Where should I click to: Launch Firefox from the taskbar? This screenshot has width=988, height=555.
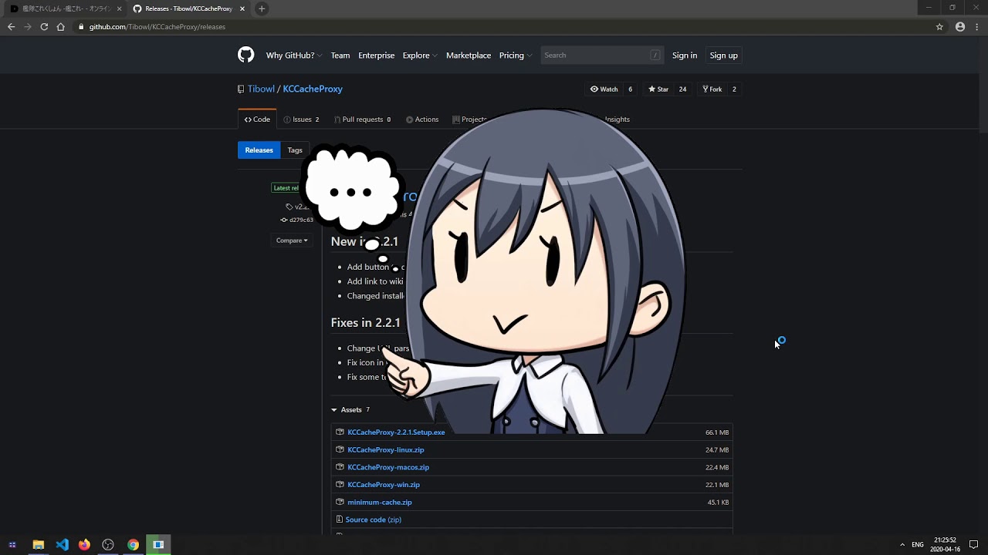[x=84, y=545]
